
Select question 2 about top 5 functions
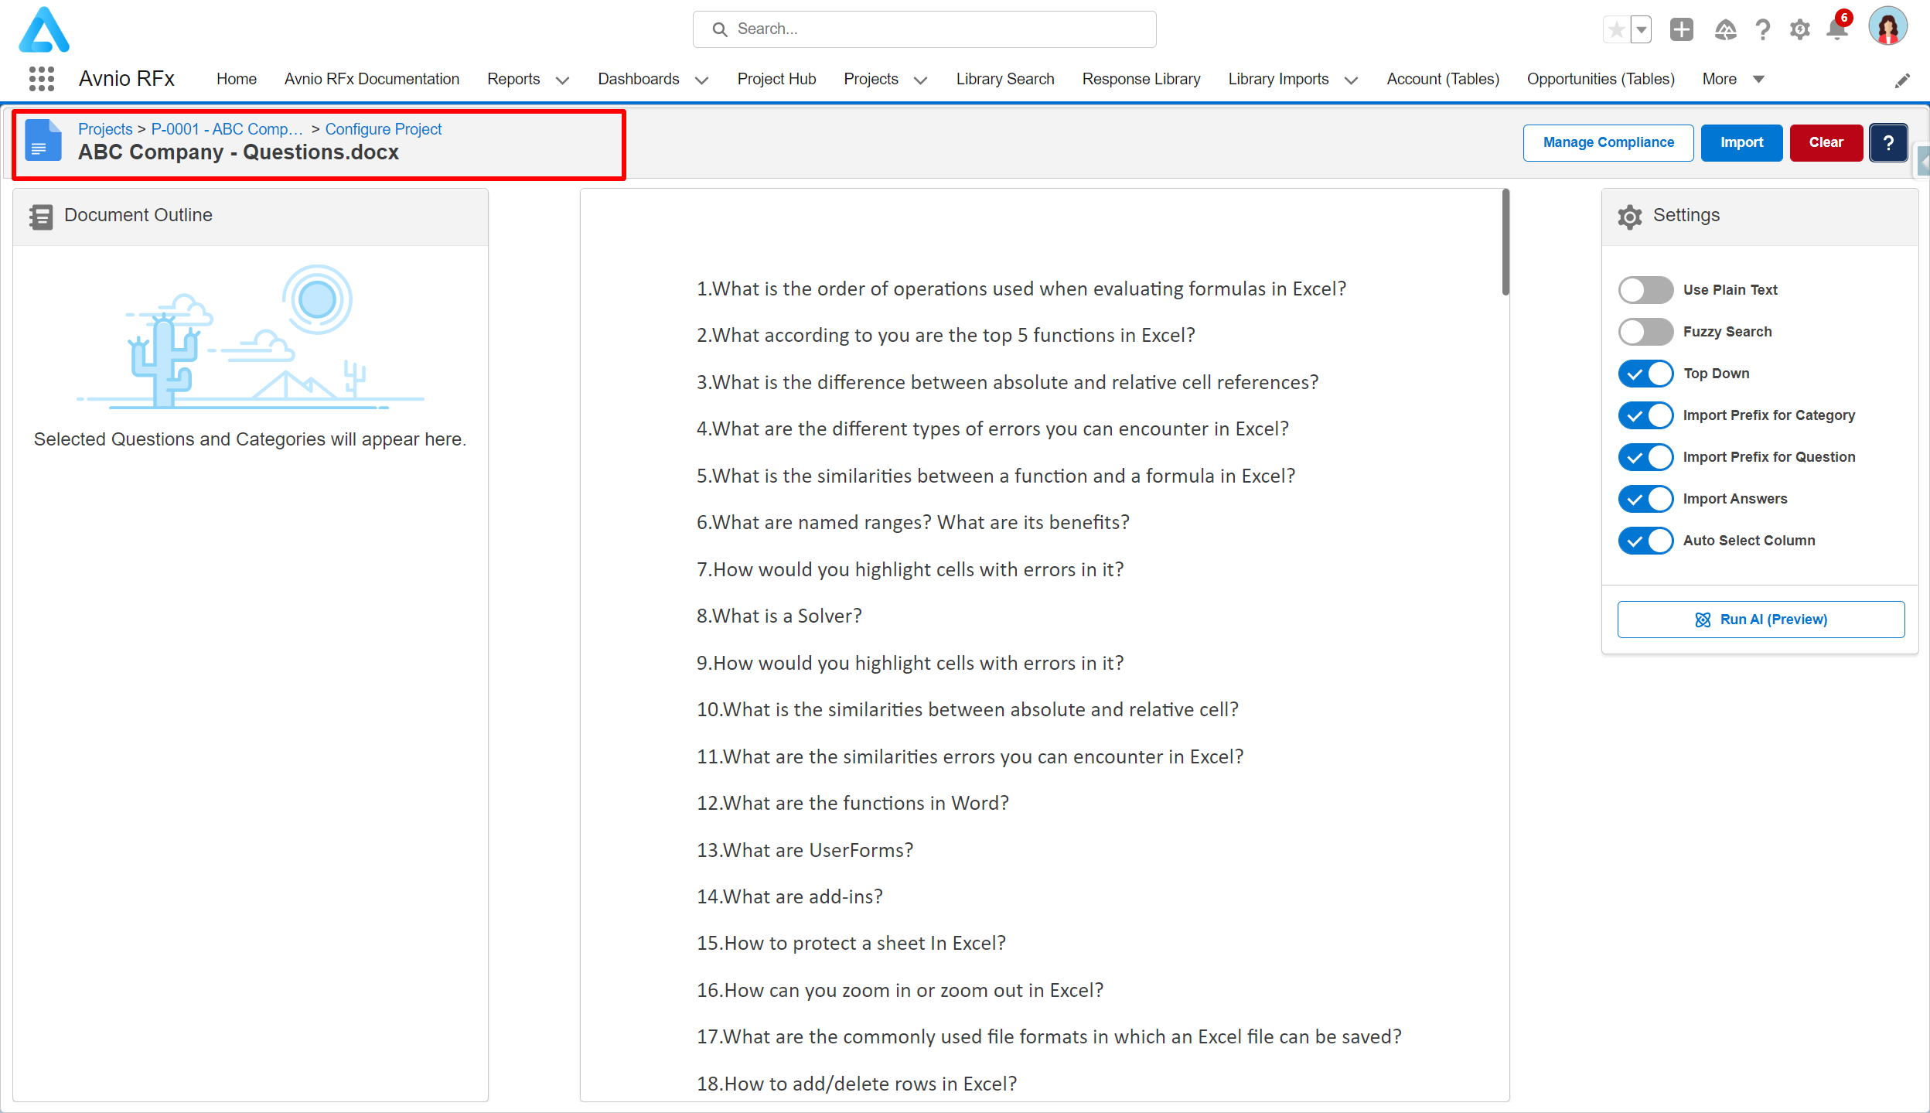946,335
